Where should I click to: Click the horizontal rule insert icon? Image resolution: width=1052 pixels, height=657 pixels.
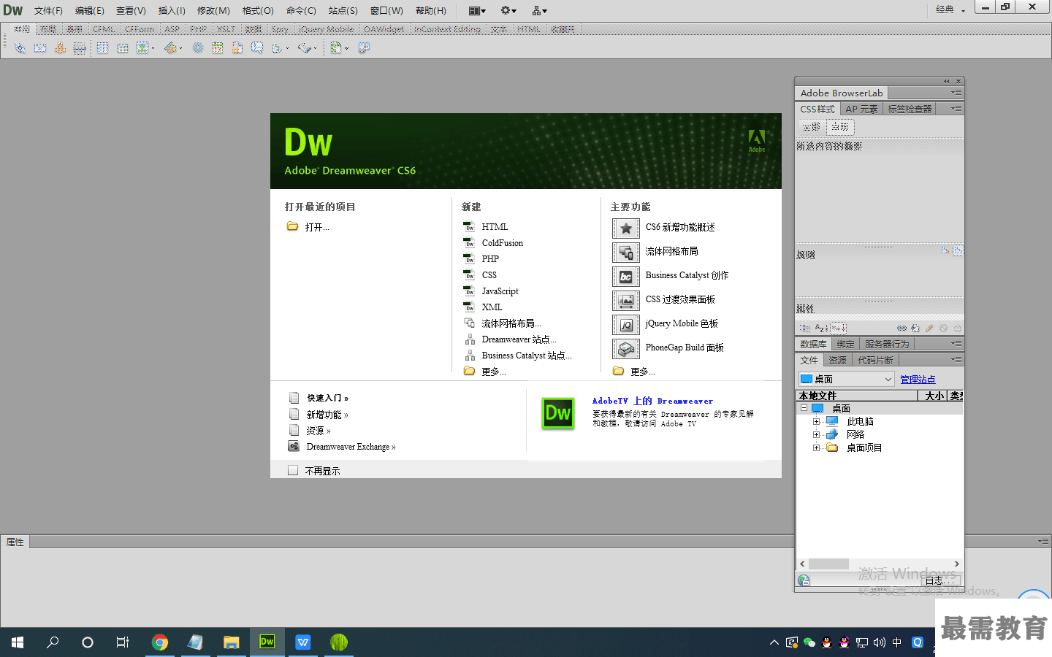(x=80, y=48)
